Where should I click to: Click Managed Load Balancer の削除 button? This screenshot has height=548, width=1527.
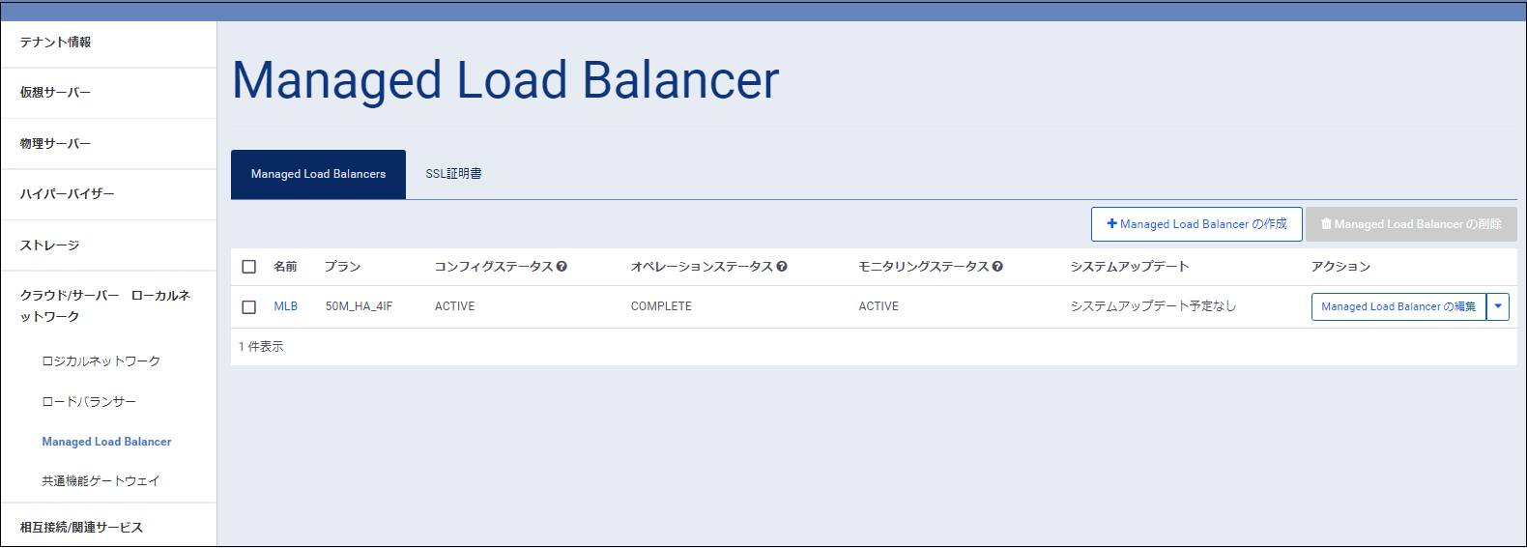point(1411,224)
